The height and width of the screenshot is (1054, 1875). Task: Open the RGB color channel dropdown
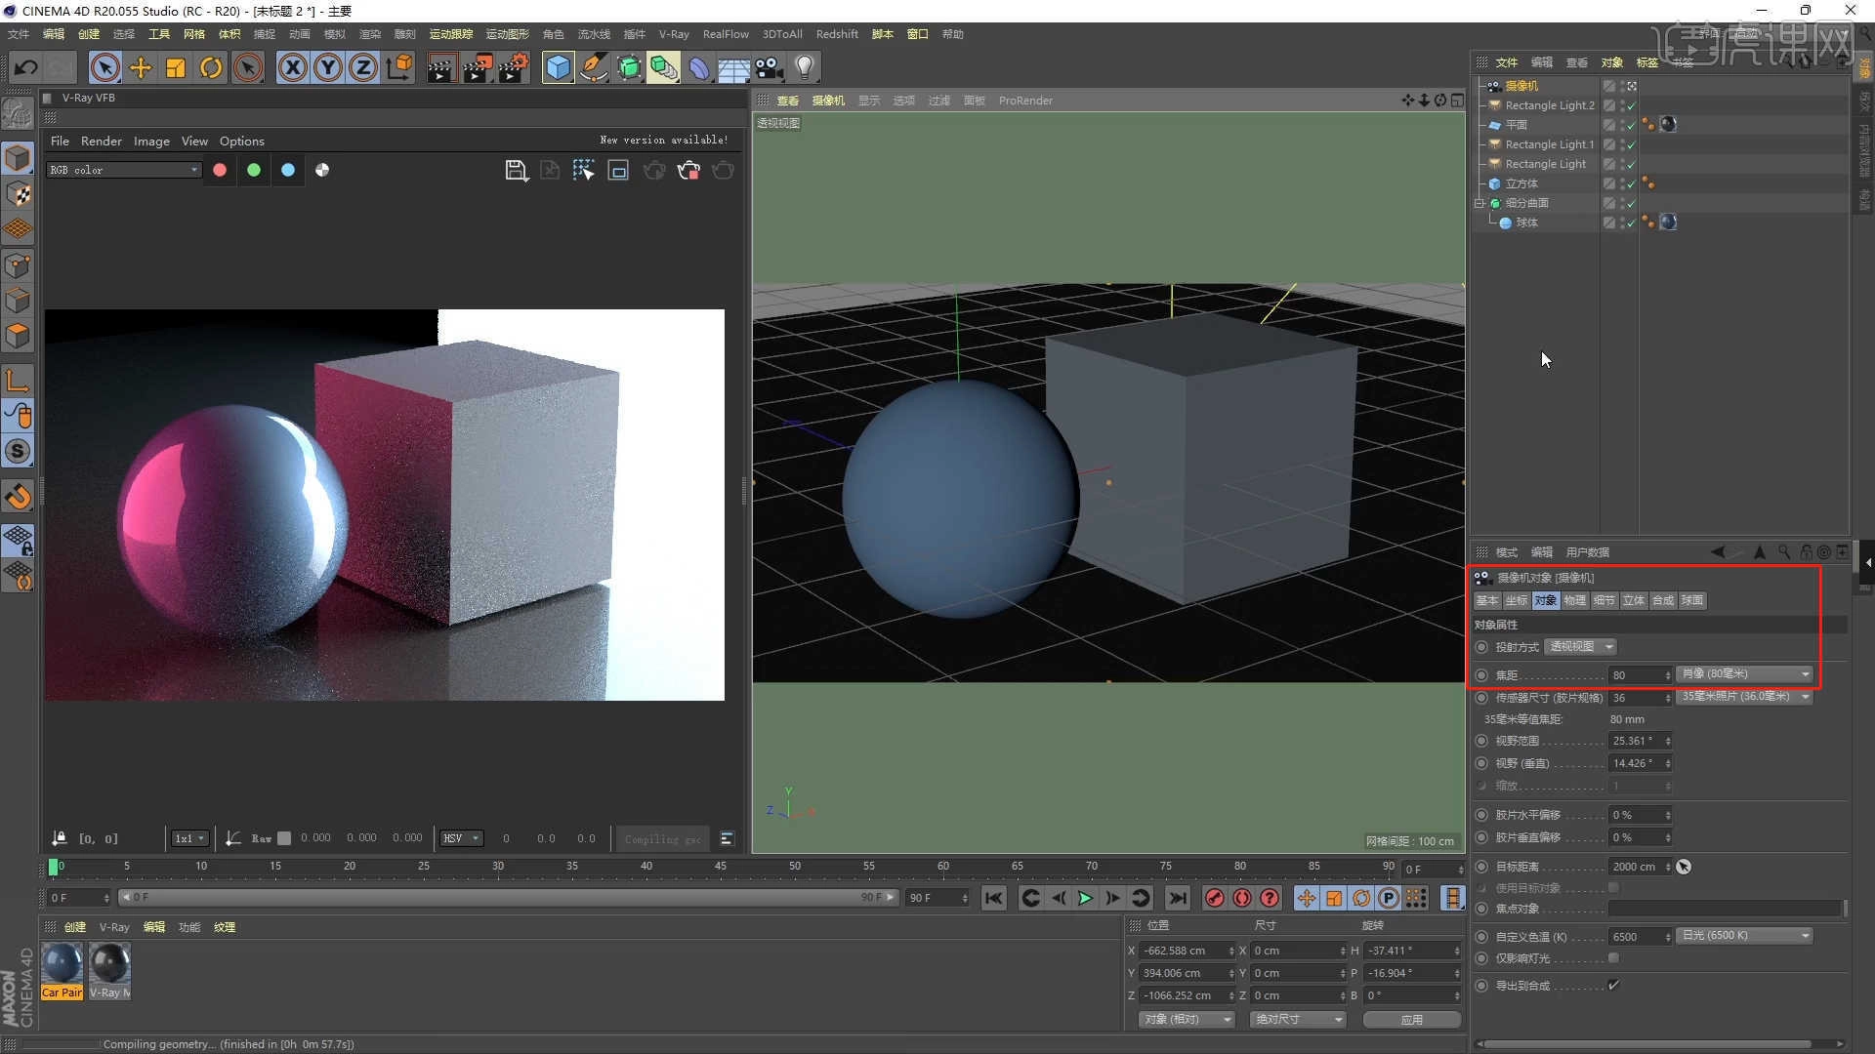pyautogui.click(x=124, y=170)
